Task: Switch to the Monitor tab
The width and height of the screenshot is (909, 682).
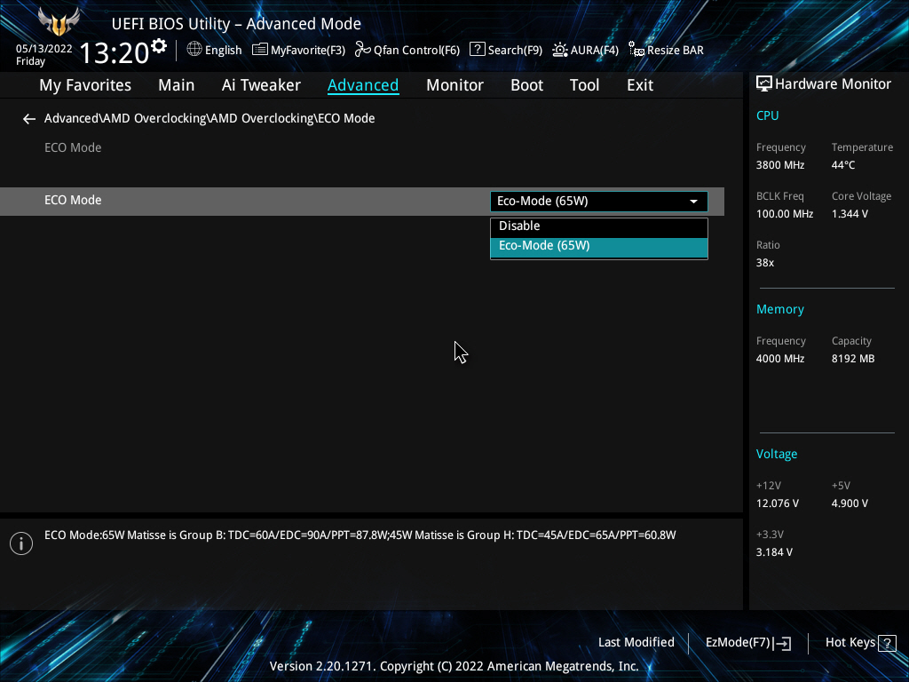Action: click(x=454, y=85)
